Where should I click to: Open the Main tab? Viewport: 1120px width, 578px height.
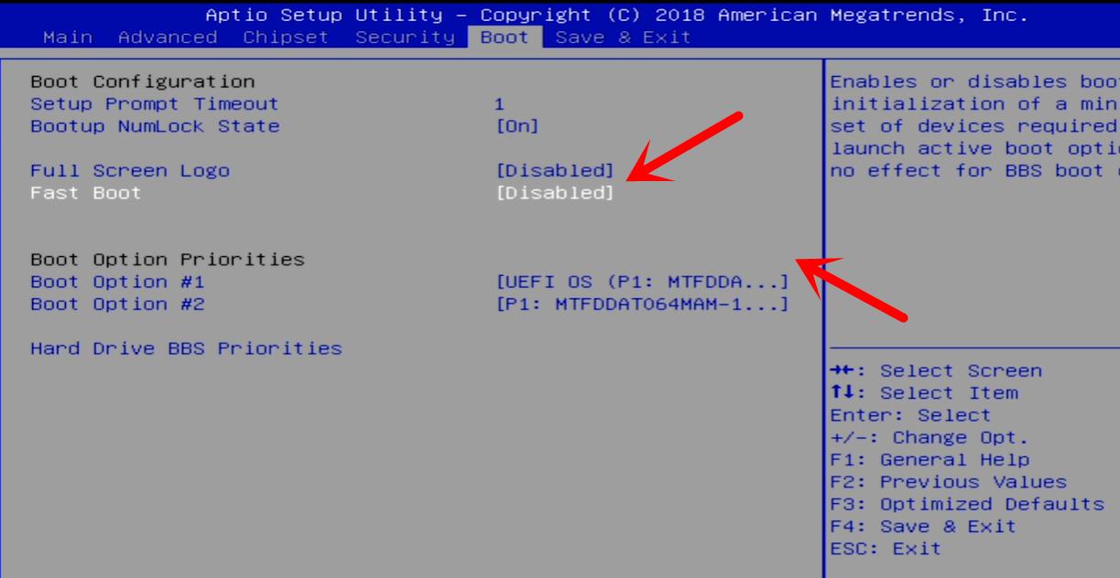(67, 37)
